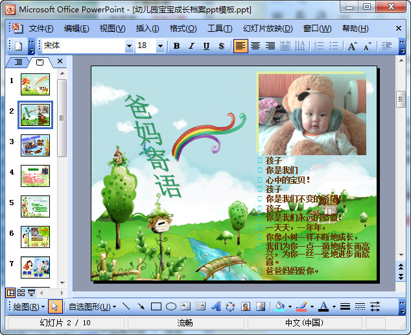This screenshot has height=335, width=411.
Task: Toggle numbered list formatting
Action: click(x=319, y=46)
